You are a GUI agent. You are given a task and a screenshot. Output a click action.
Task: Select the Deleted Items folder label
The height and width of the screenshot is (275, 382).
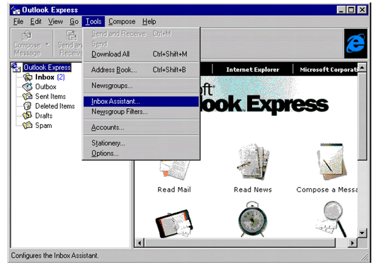[x=55, y=106]
